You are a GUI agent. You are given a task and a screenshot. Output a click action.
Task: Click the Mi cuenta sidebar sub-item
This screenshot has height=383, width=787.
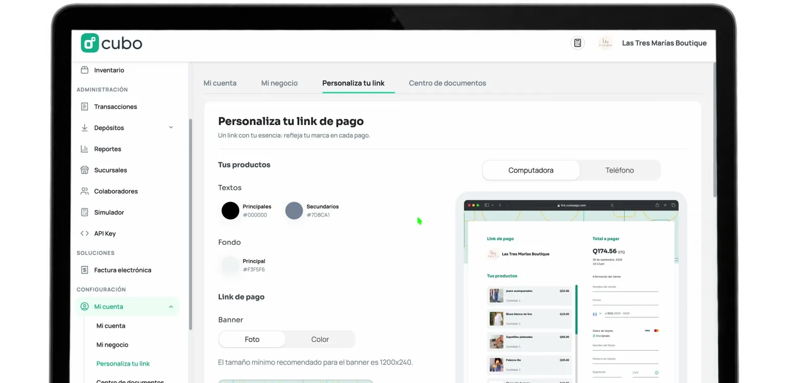[x=111, y=326]
